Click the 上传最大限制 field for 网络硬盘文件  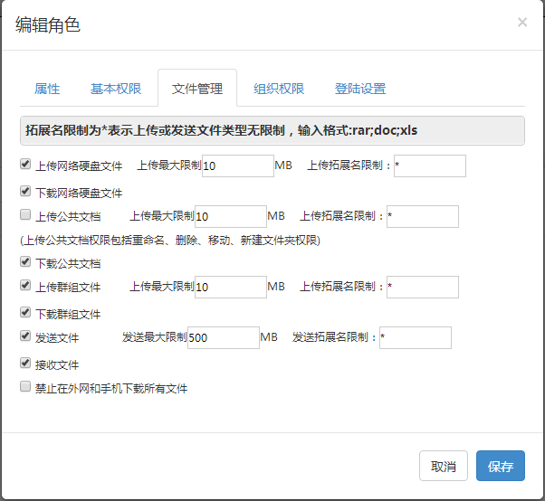point(238,166)
